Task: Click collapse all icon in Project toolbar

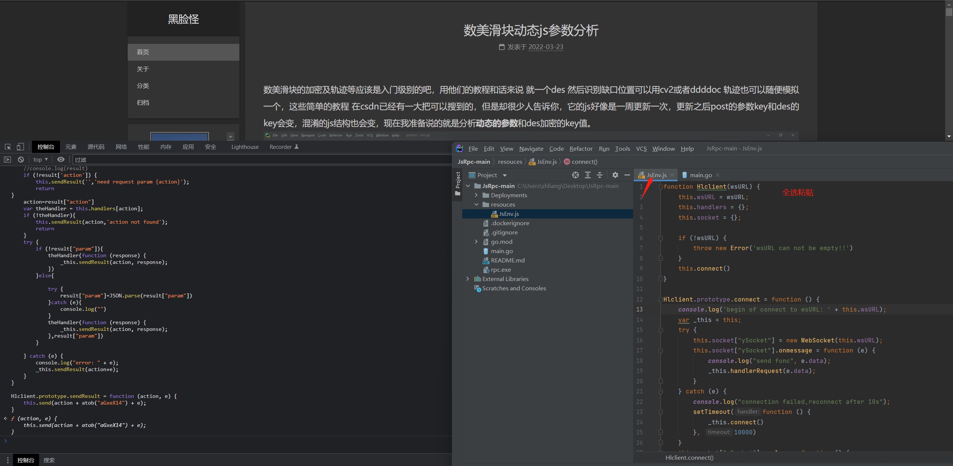Action: [x=600, y=175]
